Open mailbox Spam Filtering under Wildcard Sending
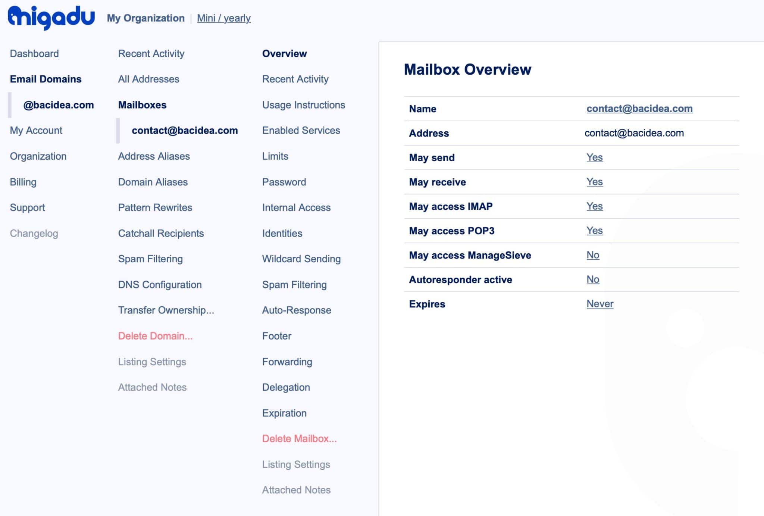 [x=294, y=285]
